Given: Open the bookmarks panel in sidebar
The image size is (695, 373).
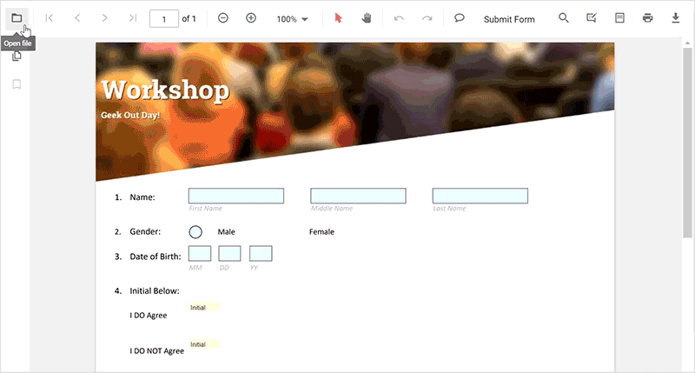Looking at the screenshot, I should [x=17, y=84].
